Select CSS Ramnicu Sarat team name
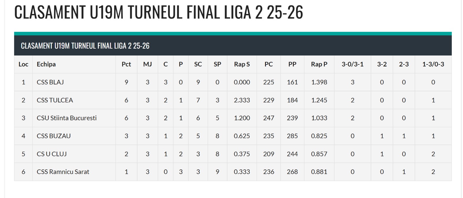The width and height of the screenshot is (463, 198). [63, 172]
